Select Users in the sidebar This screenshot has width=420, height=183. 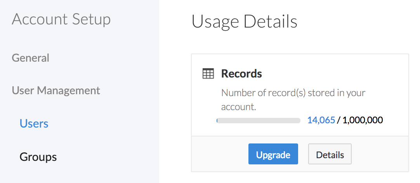pos(34,124)
